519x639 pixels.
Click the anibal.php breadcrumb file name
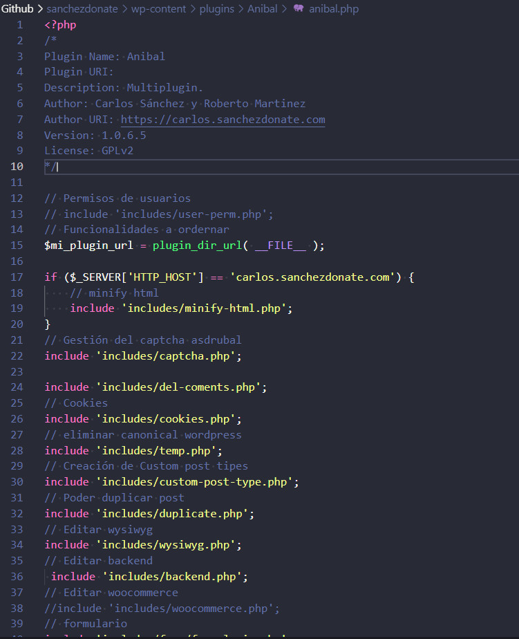[x=334, y=8]
